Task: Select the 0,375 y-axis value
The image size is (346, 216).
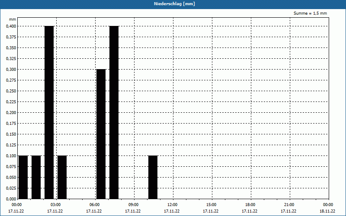Action: pos(11,37)
